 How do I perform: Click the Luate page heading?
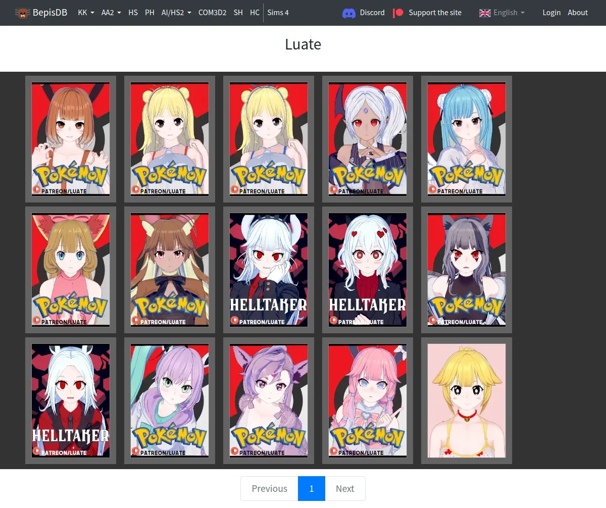pos(303,44)
